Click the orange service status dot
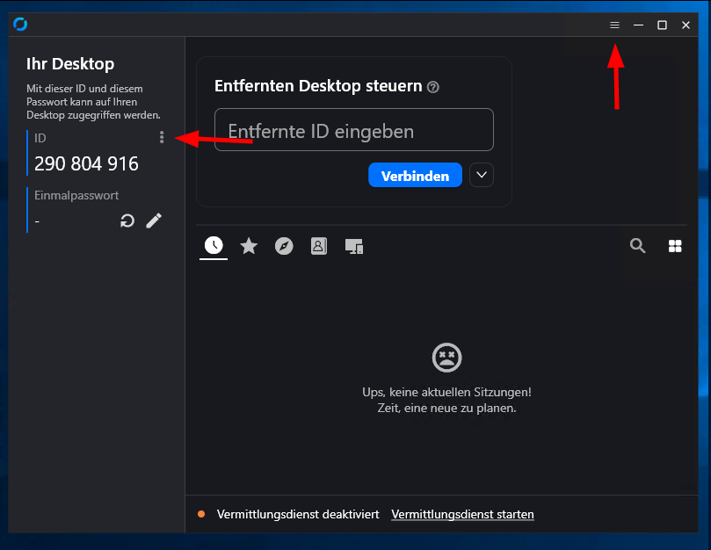The height and width of the screenshot is (550, 711). point(201,514)
